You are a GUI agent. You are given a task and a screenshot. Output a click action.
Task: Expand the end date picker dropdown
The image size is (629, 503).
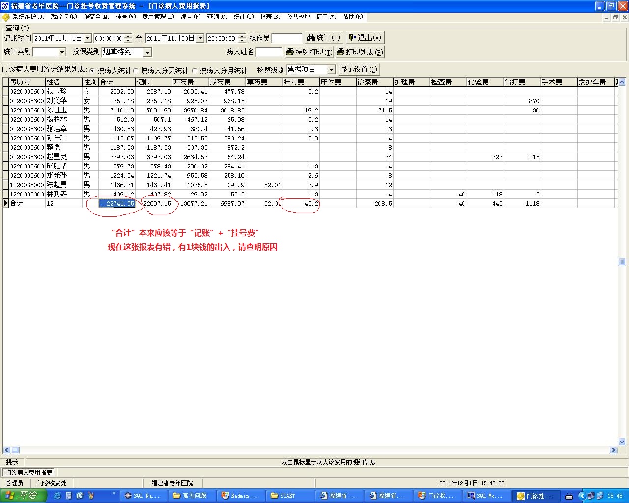(x=200, y=38)
